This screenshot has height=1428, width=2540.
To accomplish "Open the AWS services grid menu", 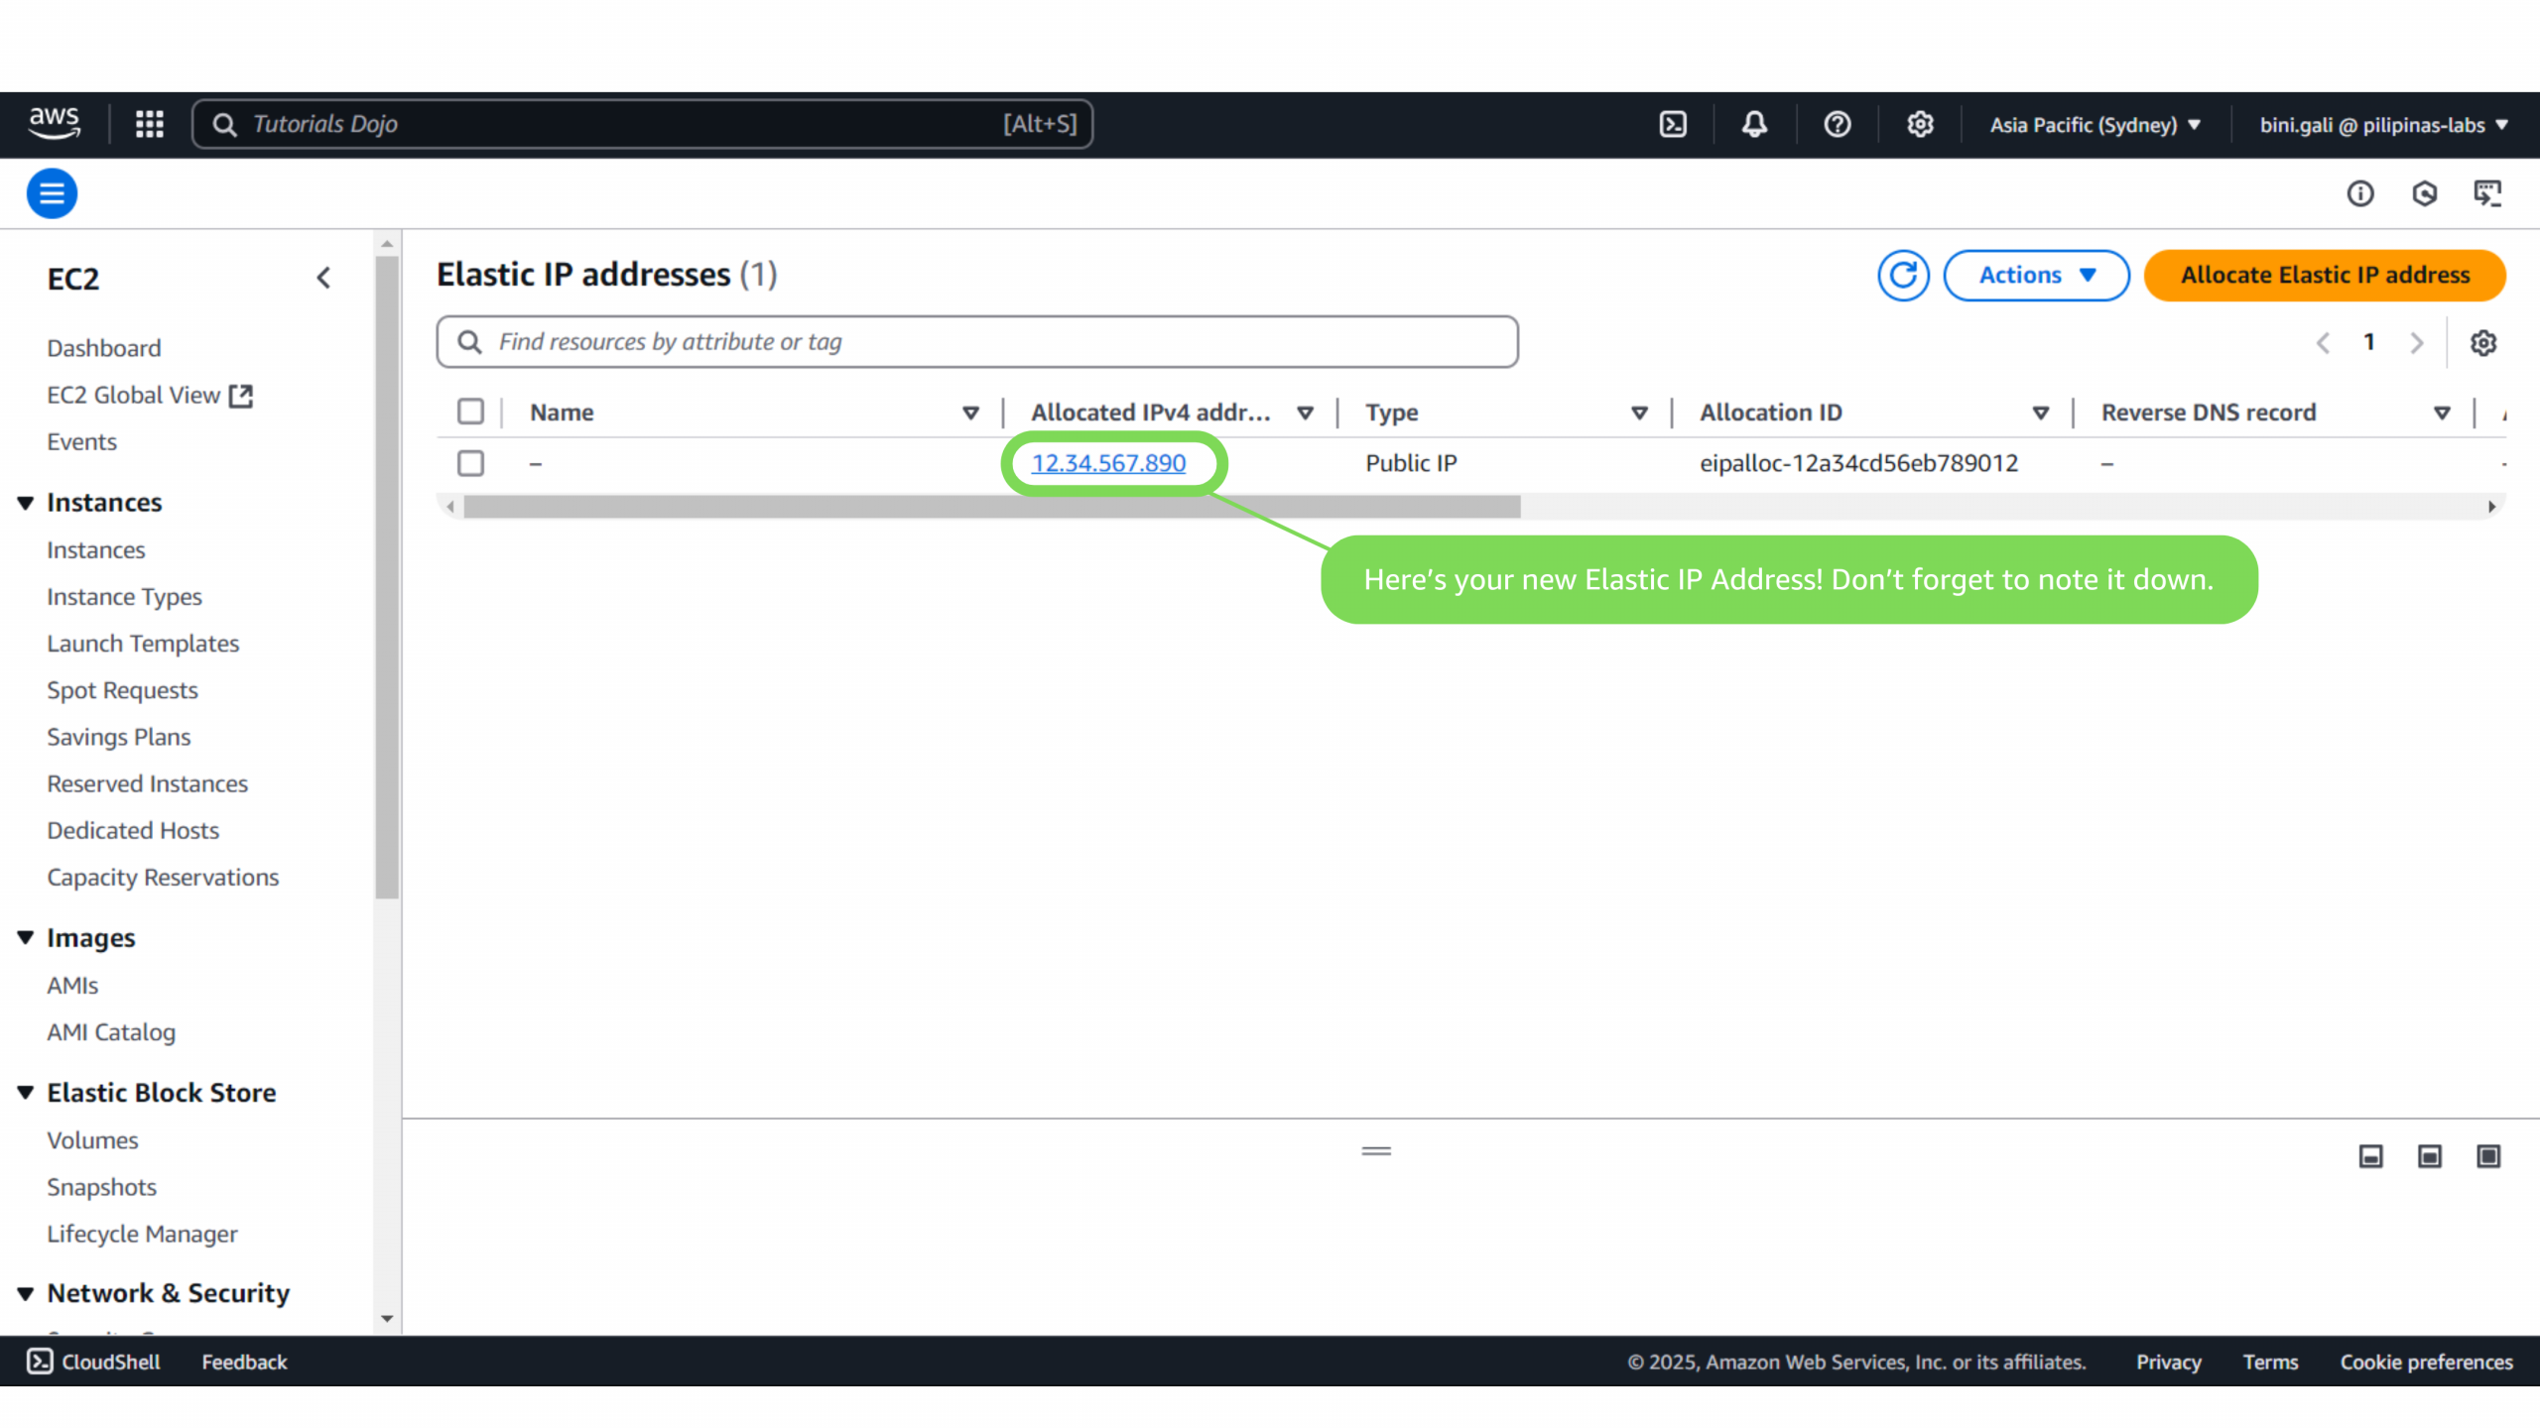I will (x=150, y=124).
